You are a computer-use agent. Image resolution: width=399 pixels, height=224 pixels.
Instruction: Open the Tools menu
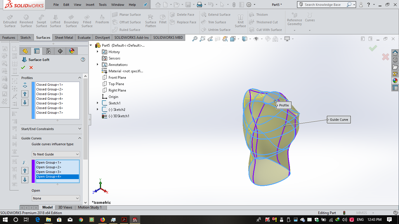(x=103, y=5)
